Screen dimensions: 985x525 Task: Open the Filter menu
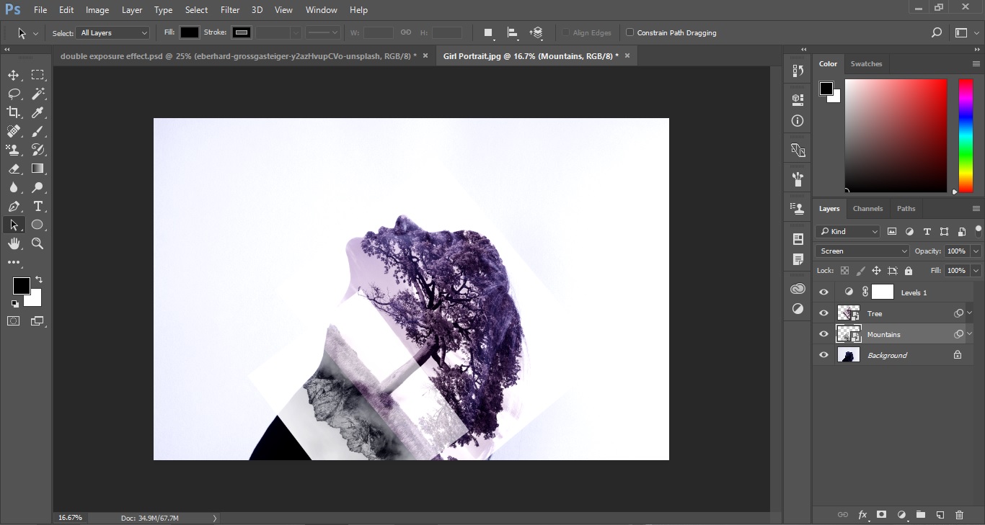point(229,9)
